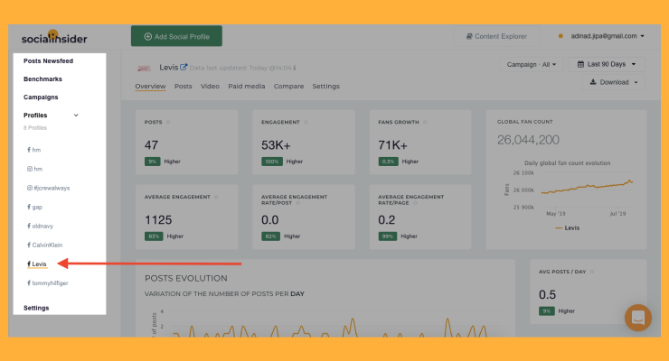Click info icon for AVERAGE ENGAGEMENT RATE/PAGE

[x=415, y=203]
